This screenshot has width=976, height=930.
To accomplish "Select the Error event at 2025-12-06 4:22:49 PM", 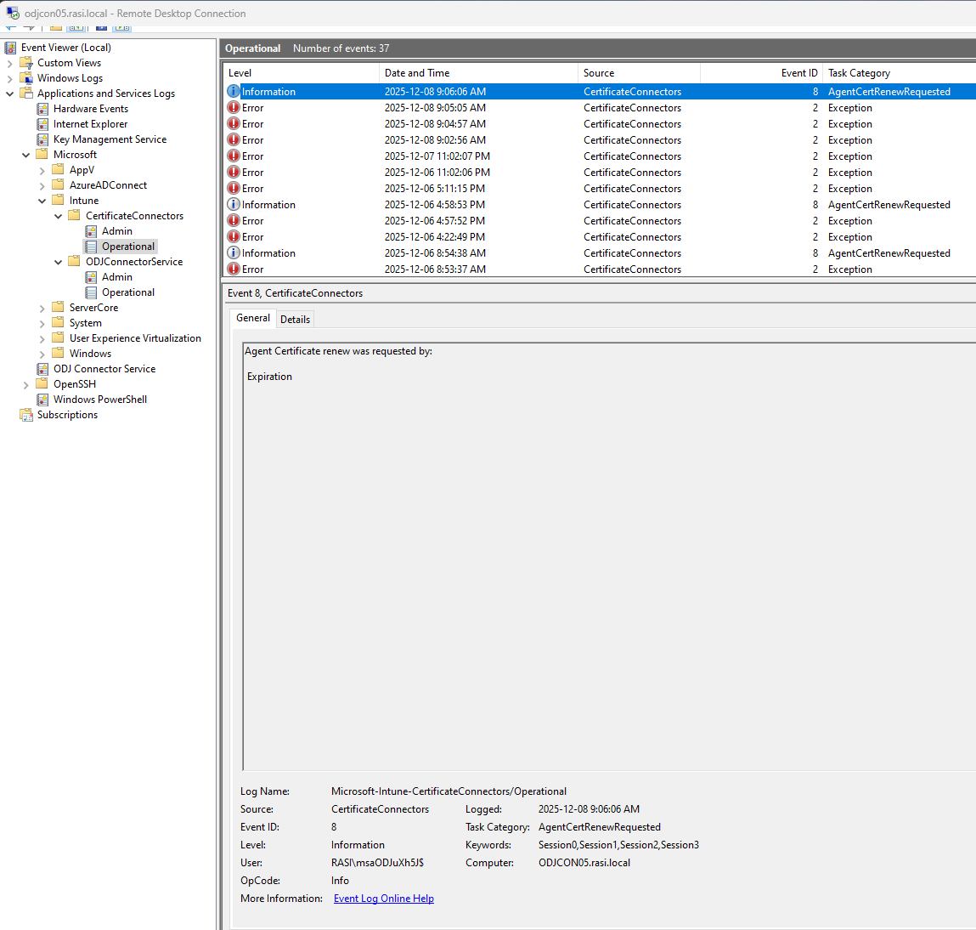I will coord(600,236).
